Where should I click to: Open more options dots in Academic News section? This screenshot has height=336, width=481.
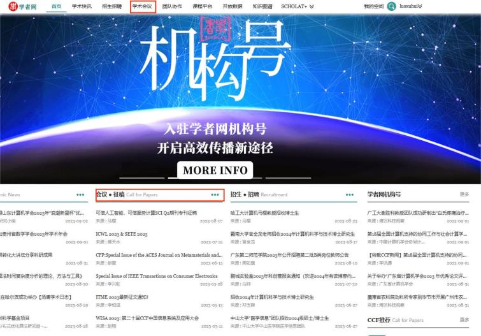click(x=80, y=194)
